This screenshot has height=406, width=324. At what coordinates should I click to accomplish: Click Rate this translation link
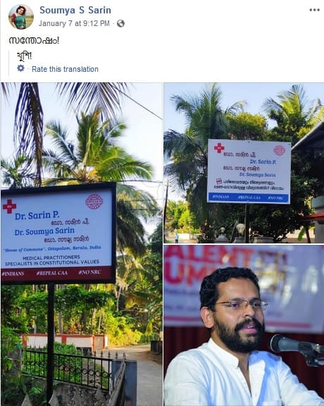(65, 69)
